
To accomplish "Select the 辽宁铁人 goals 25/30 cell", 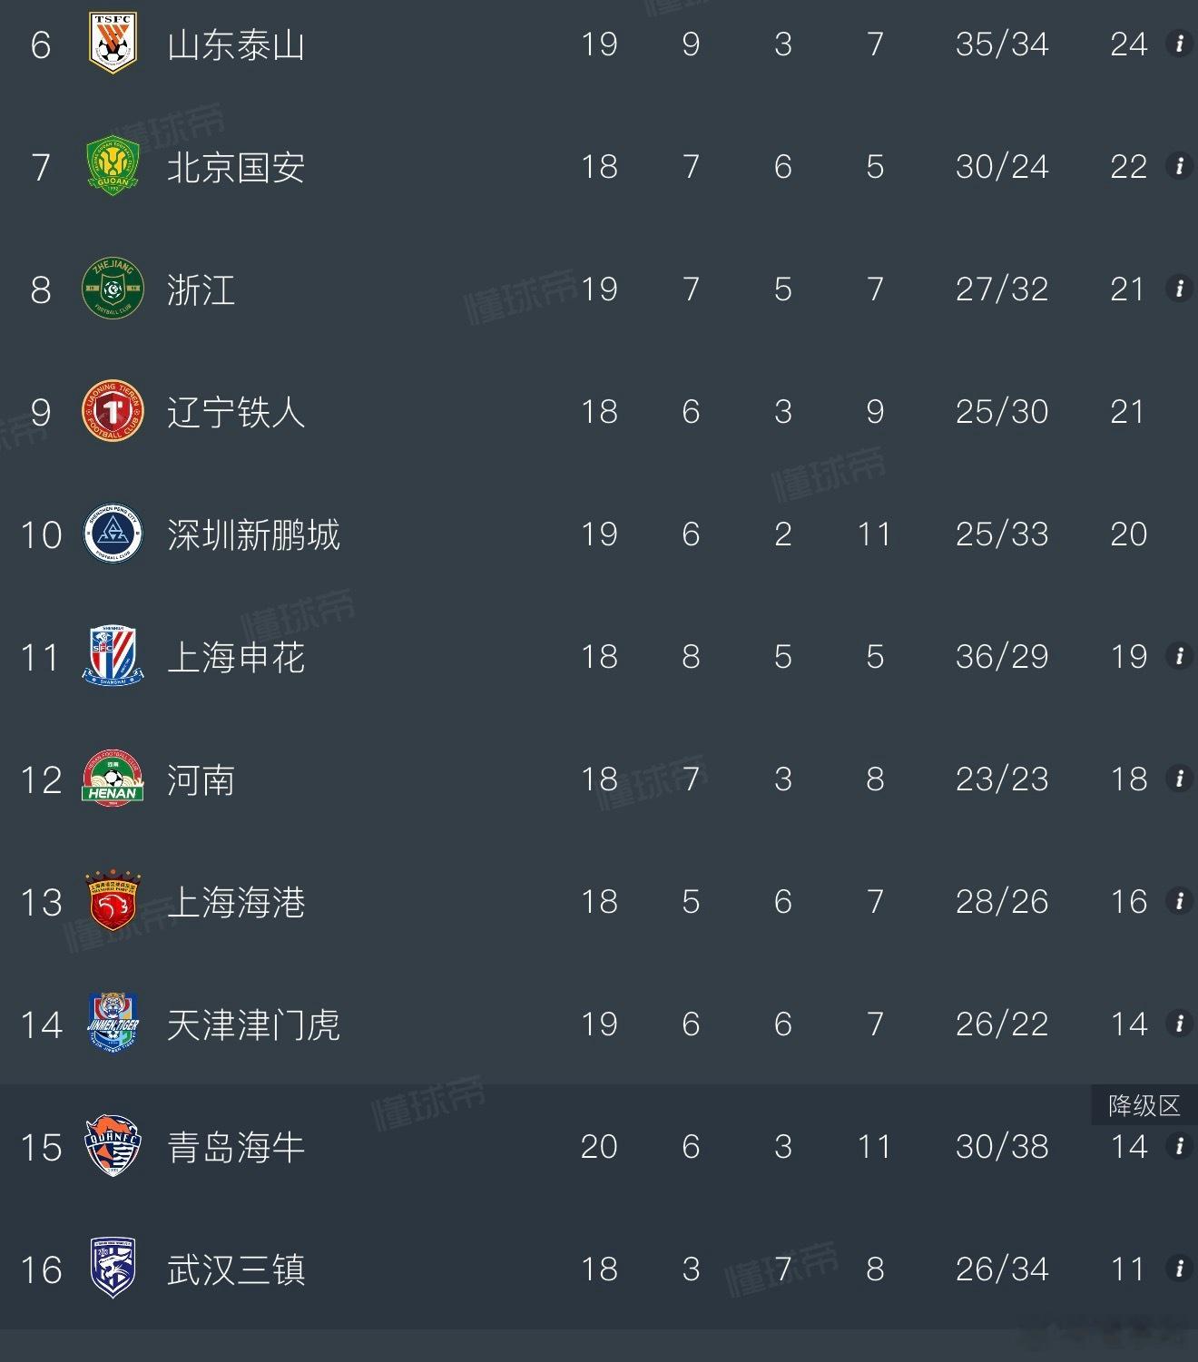I will 1002,412.
